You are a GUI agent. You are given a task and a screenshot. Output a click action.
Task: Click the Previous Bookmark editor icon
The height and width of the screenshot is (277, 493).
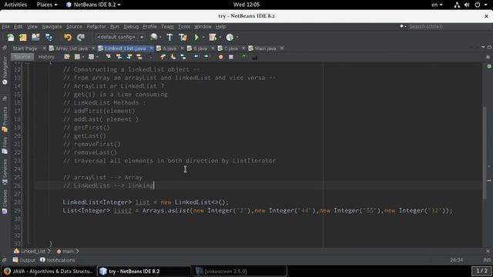[163, 57]
